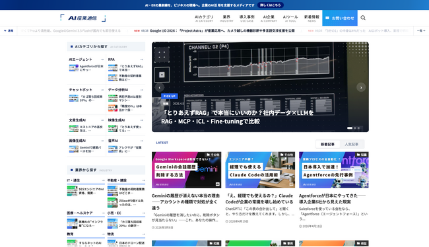Click arrow next to 不動産・建設 industry
Screen dimensions: 429x247
click(x=143, y=180)
